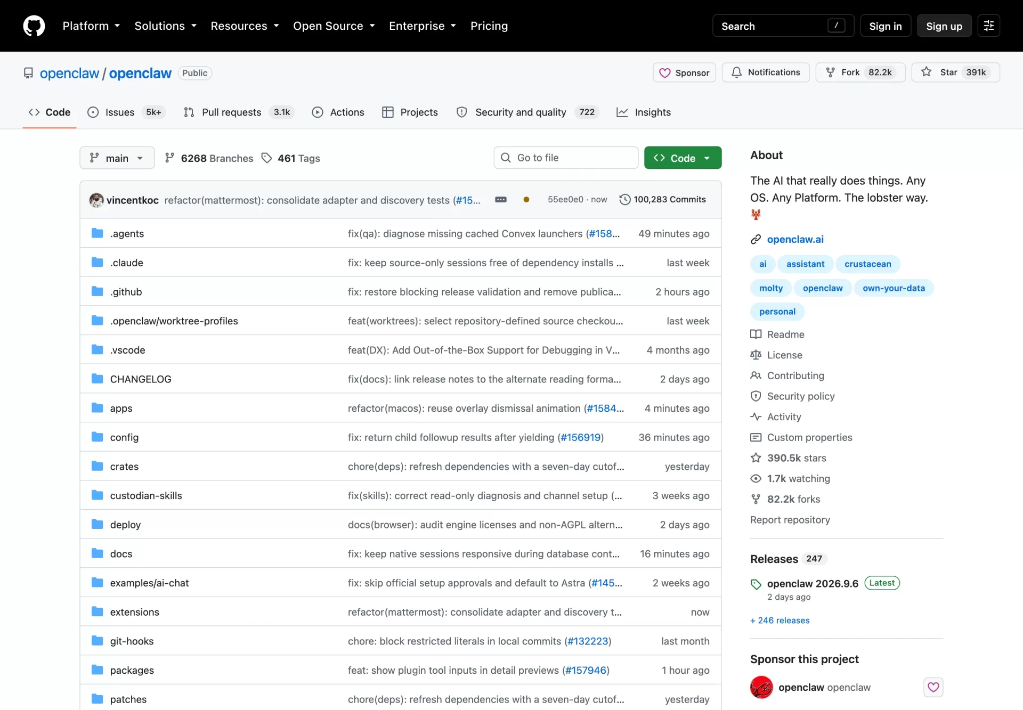Switch to the Issues tab

tap(126, 112)
